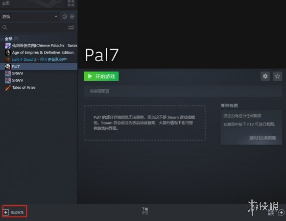The height and width of the screenshot is (221, 286).
Task: Click the recent activity clock icon
Action: [x=65, y=17]
